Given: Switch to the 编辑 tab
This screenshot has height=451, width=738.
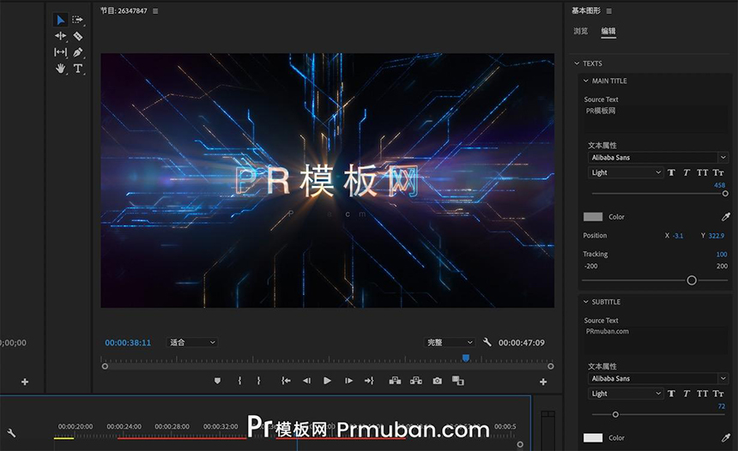Looking at the screenshot, I should coord(608,31).
